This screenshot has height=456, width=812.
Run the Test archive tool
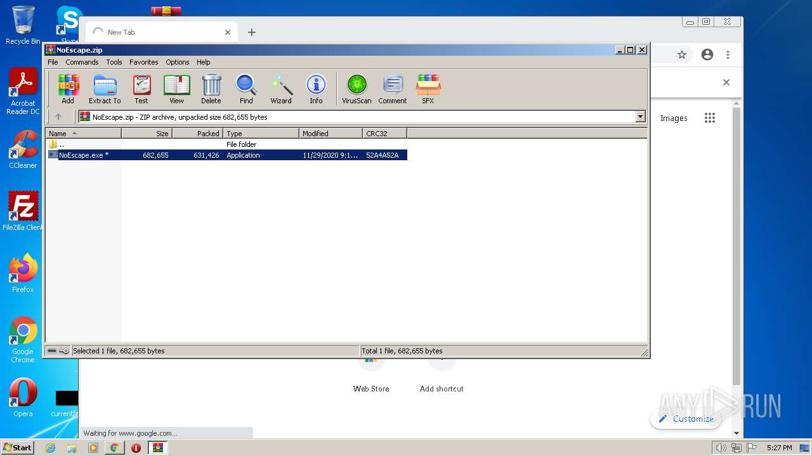coord(141,89)
